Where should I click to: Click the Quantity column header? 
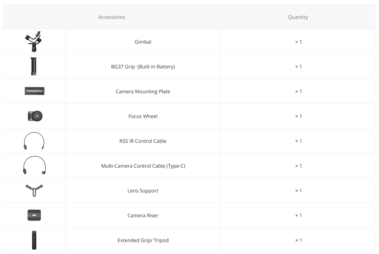point(298,17)
